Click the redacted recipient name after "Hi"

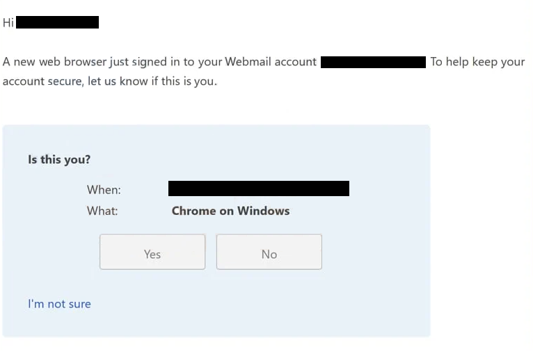pyautogui.click(x=58, y=22)
